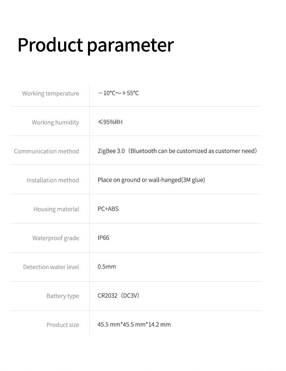Select the Battery type label
The height and width of the screenshot is (371, 286).
(63, 296)
